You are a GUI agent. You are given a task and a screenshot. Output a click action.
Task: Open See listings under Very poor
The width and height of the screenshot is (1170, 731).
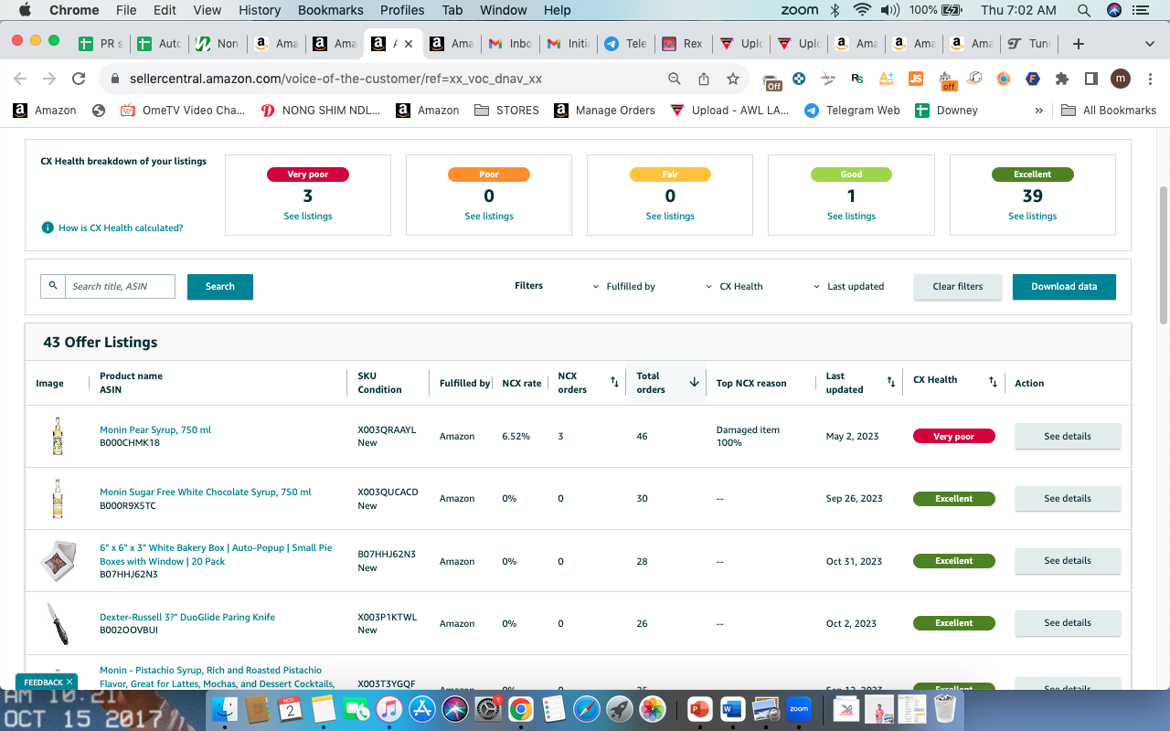point(308,217)
